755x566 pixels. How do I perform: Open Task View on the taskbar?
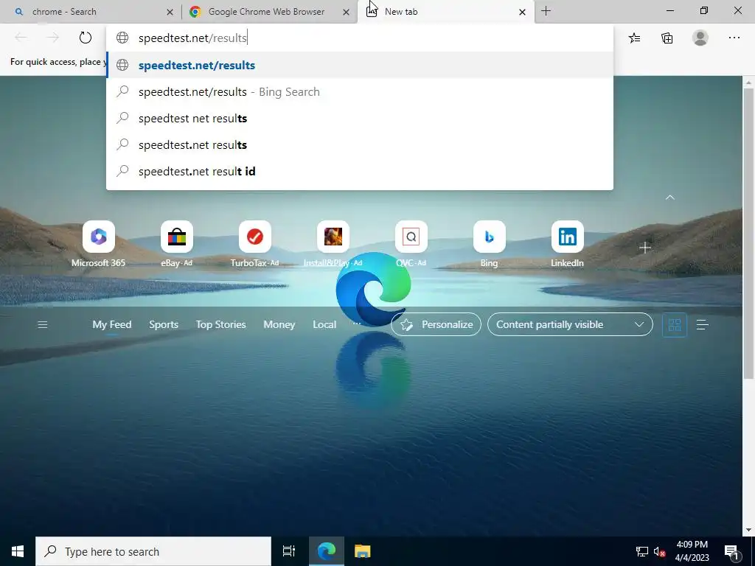pos(289,551)
